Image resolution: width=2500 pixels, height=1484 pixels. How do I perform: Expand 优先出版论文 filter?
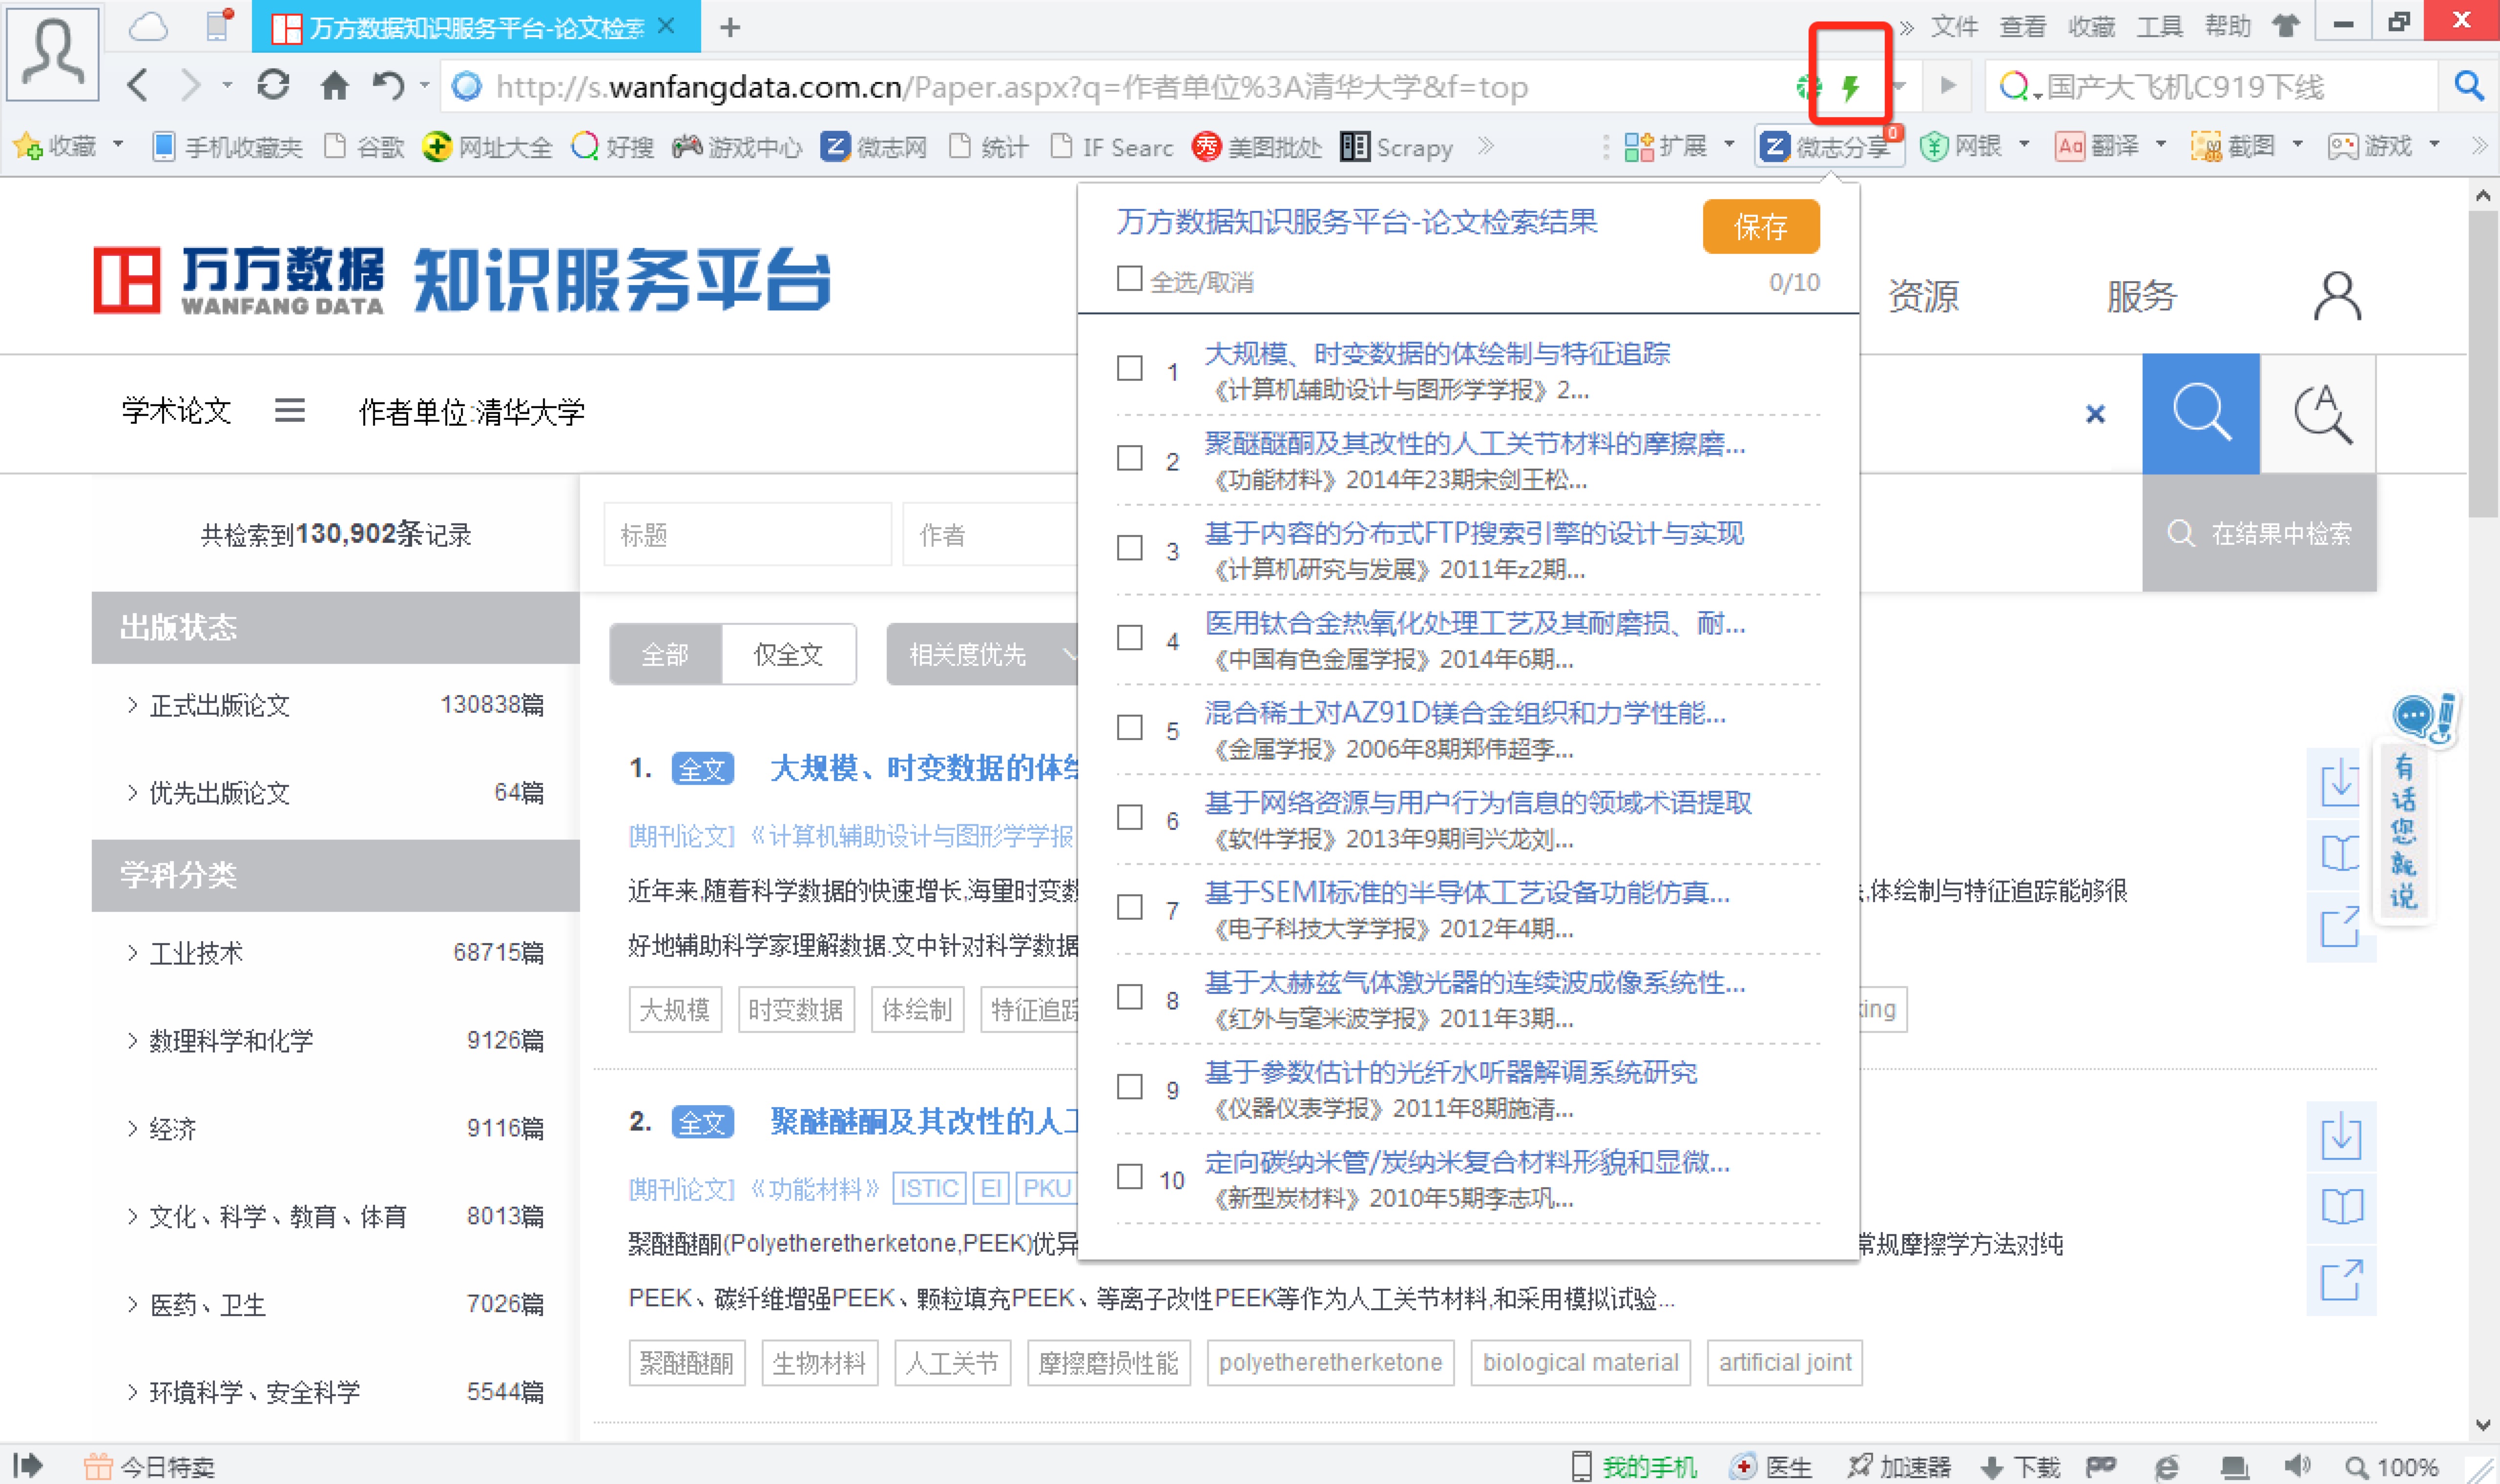[132, 793]
